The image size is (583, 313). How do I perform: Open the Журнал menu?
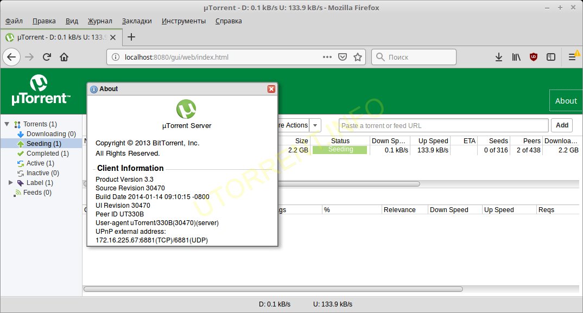pos(100,21)
